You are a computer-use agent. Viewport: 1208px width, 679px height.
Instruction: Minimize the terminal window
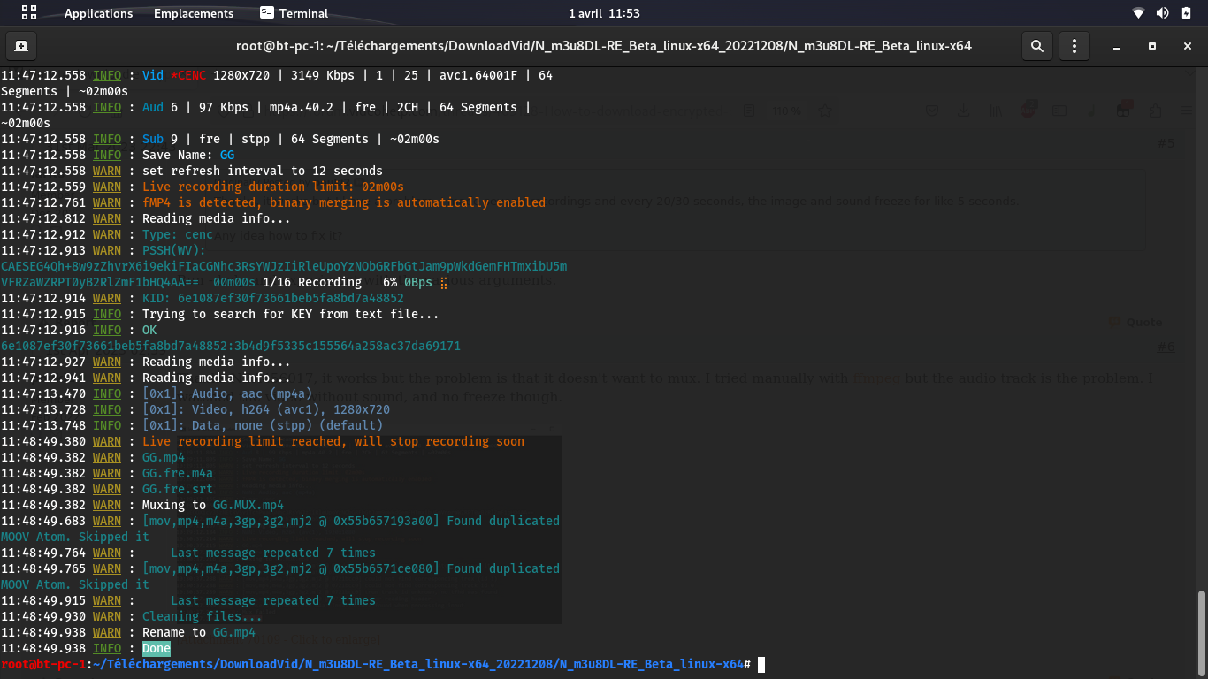pos(1118,46)
